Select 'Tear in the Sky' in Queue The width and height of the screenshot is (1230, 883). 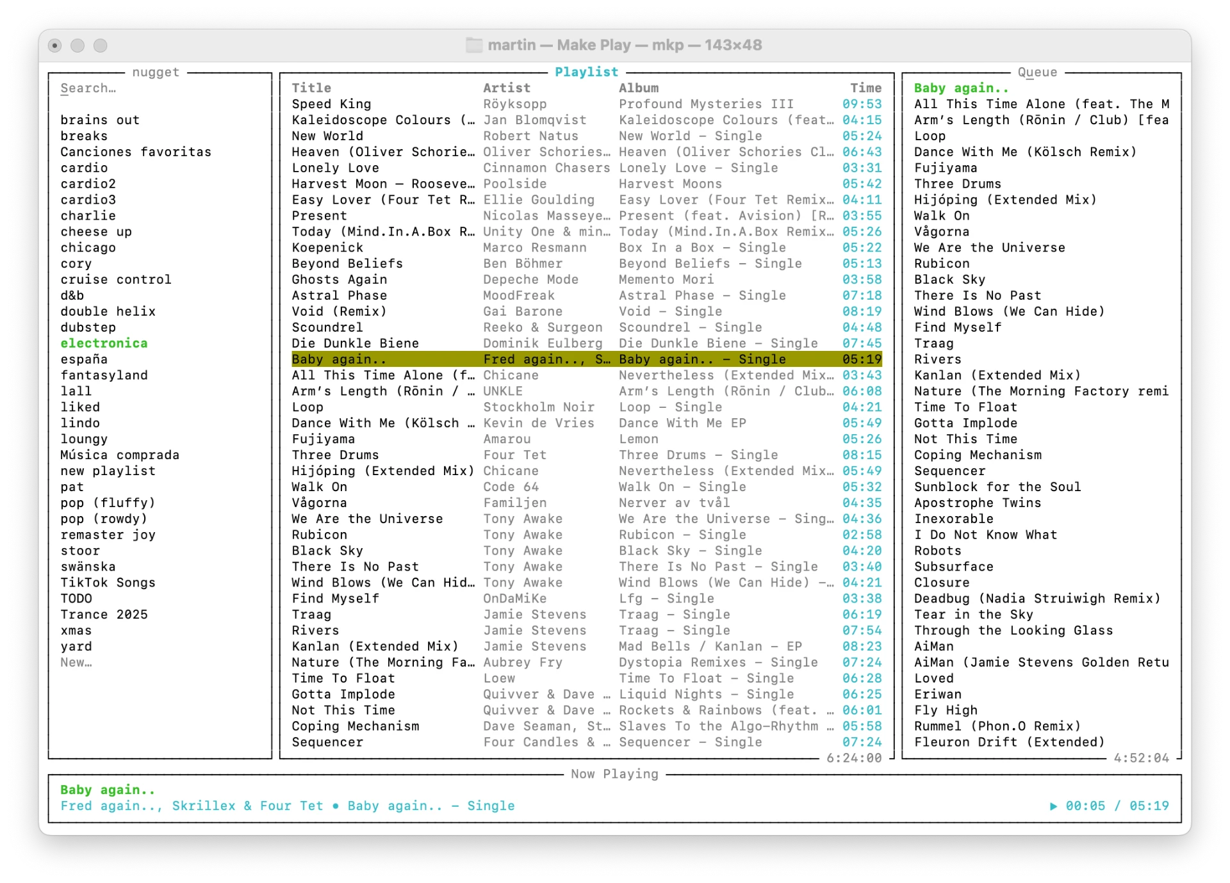coord(973,615)
